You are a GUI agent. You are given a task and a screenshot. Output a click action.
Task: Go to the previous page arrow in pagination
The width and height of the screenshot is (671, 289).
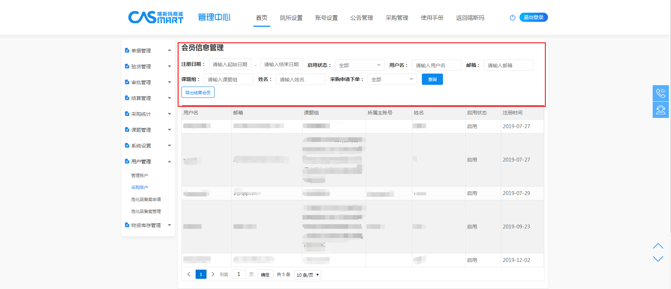coord(189,274)
